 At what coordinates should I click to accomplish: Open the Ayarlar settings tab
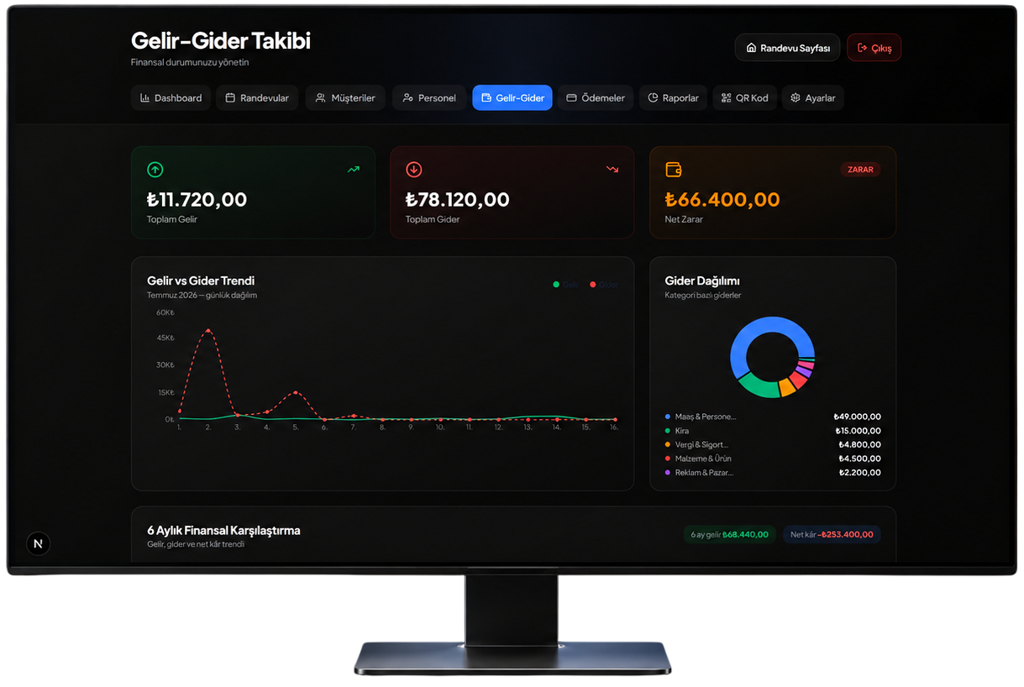pyautogui.click(x=813, y=98)
